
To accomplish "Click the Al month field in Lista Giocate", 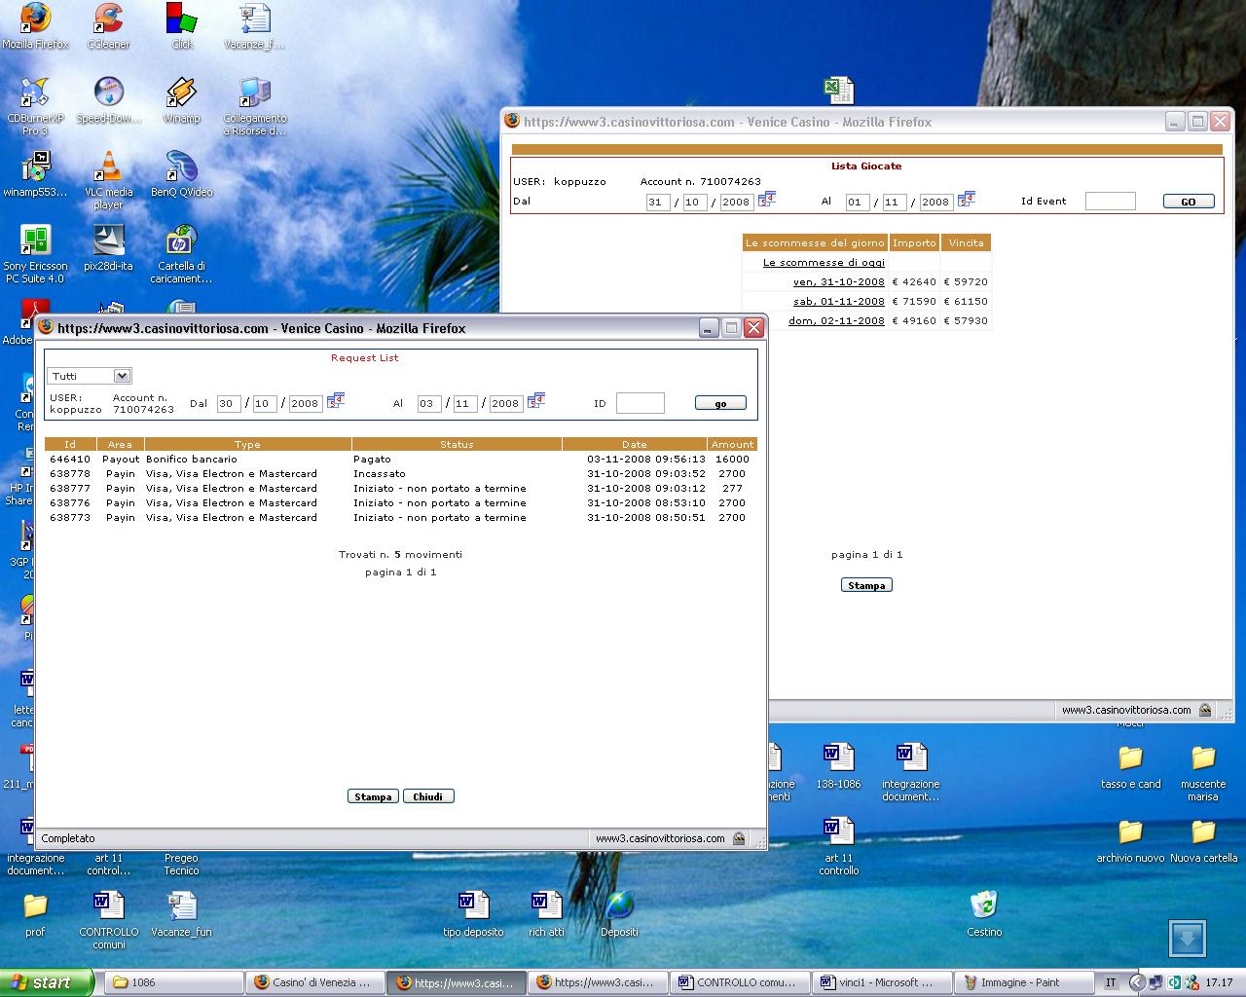I will pos(895,203).
